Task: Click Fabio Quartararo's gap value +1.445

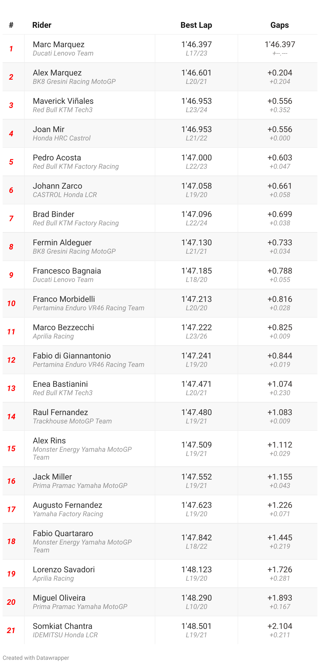Action: 280,538
